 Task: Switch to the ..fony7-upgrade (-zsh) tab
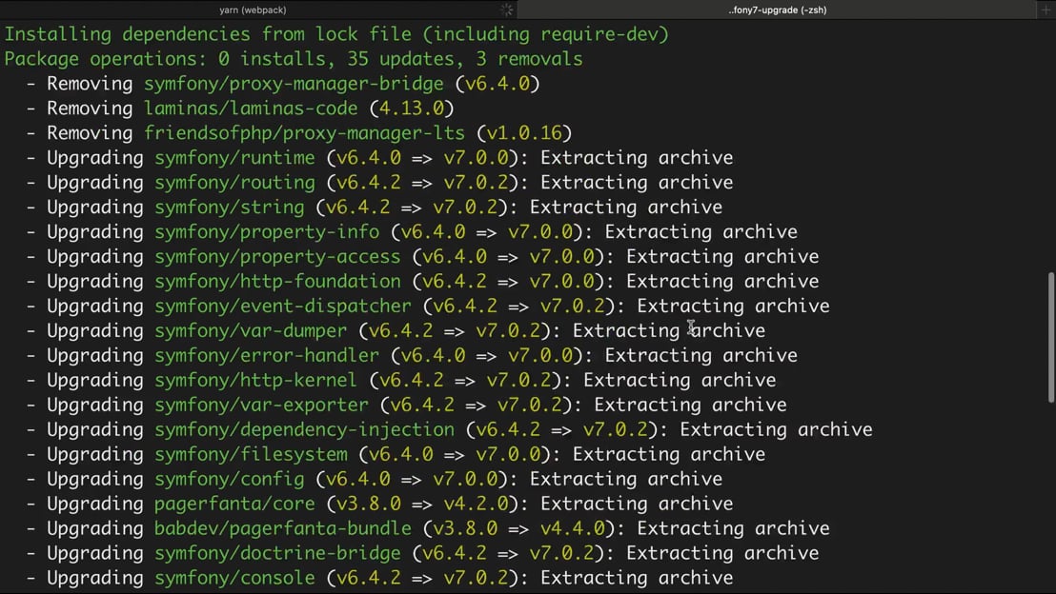click(777, 10)
